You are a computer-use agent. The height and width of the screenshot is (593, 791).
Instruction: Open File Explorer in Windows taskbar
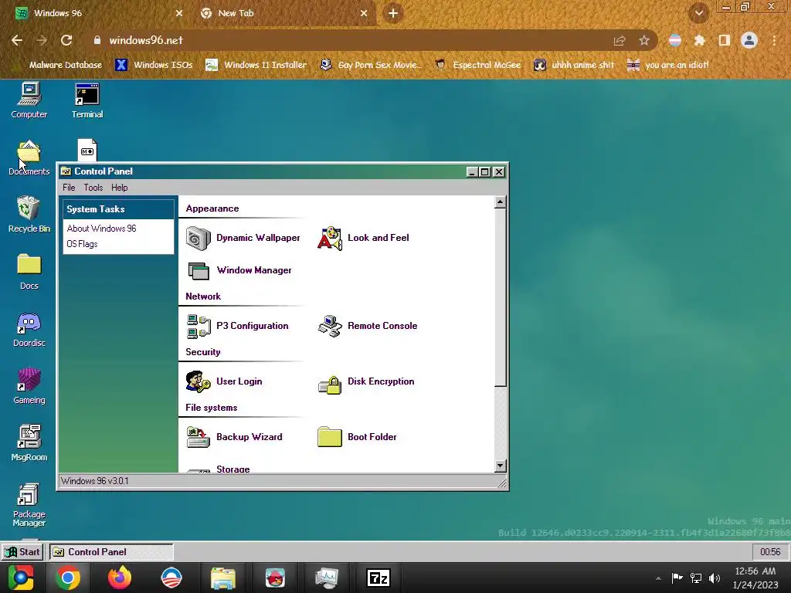(223, 578)
